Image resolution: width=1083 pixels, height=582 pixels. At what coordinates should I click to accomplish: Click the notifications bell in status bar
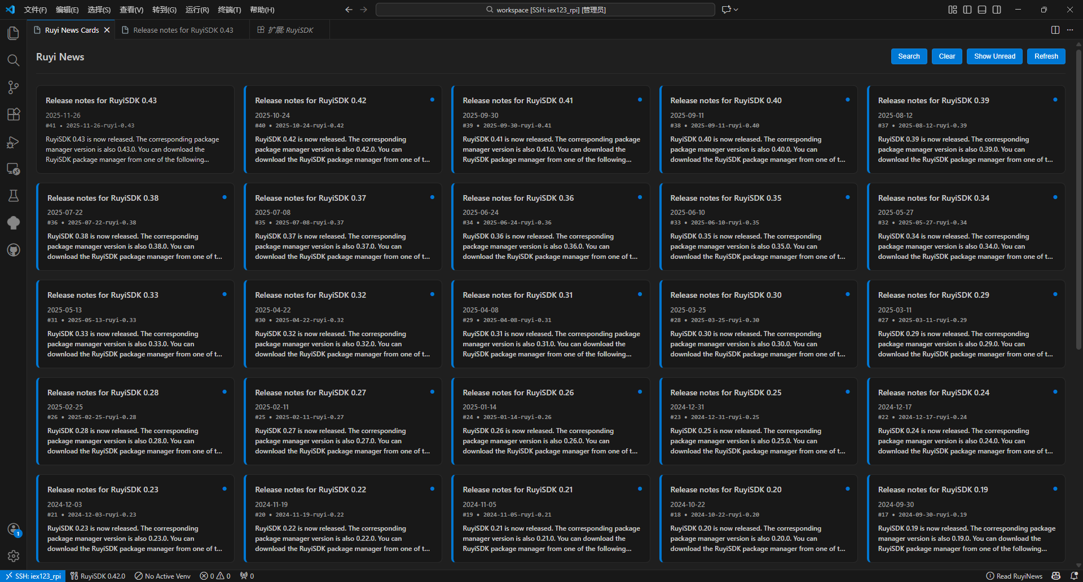[1074, 576]
